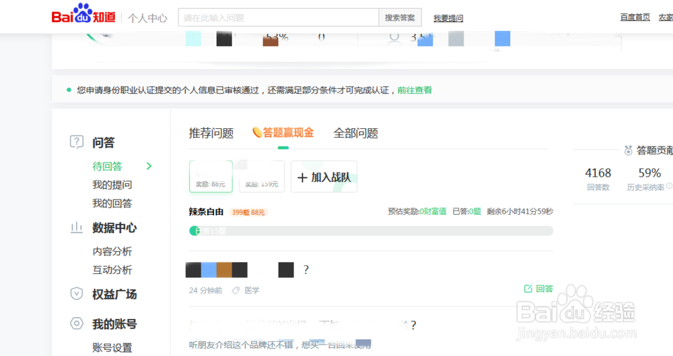Click the 数据中心 sidebar heading
Screen dimensions: 673x356
pos(114,228)
